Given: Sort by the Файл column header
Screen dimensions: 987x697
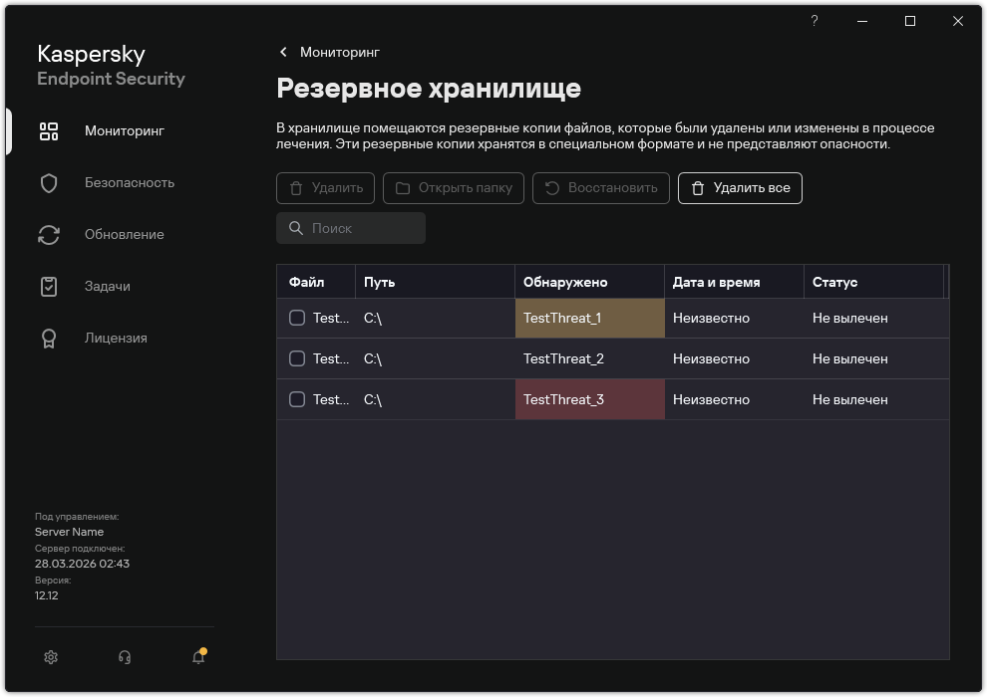Looking at the screenshot, I should point(316,282).
